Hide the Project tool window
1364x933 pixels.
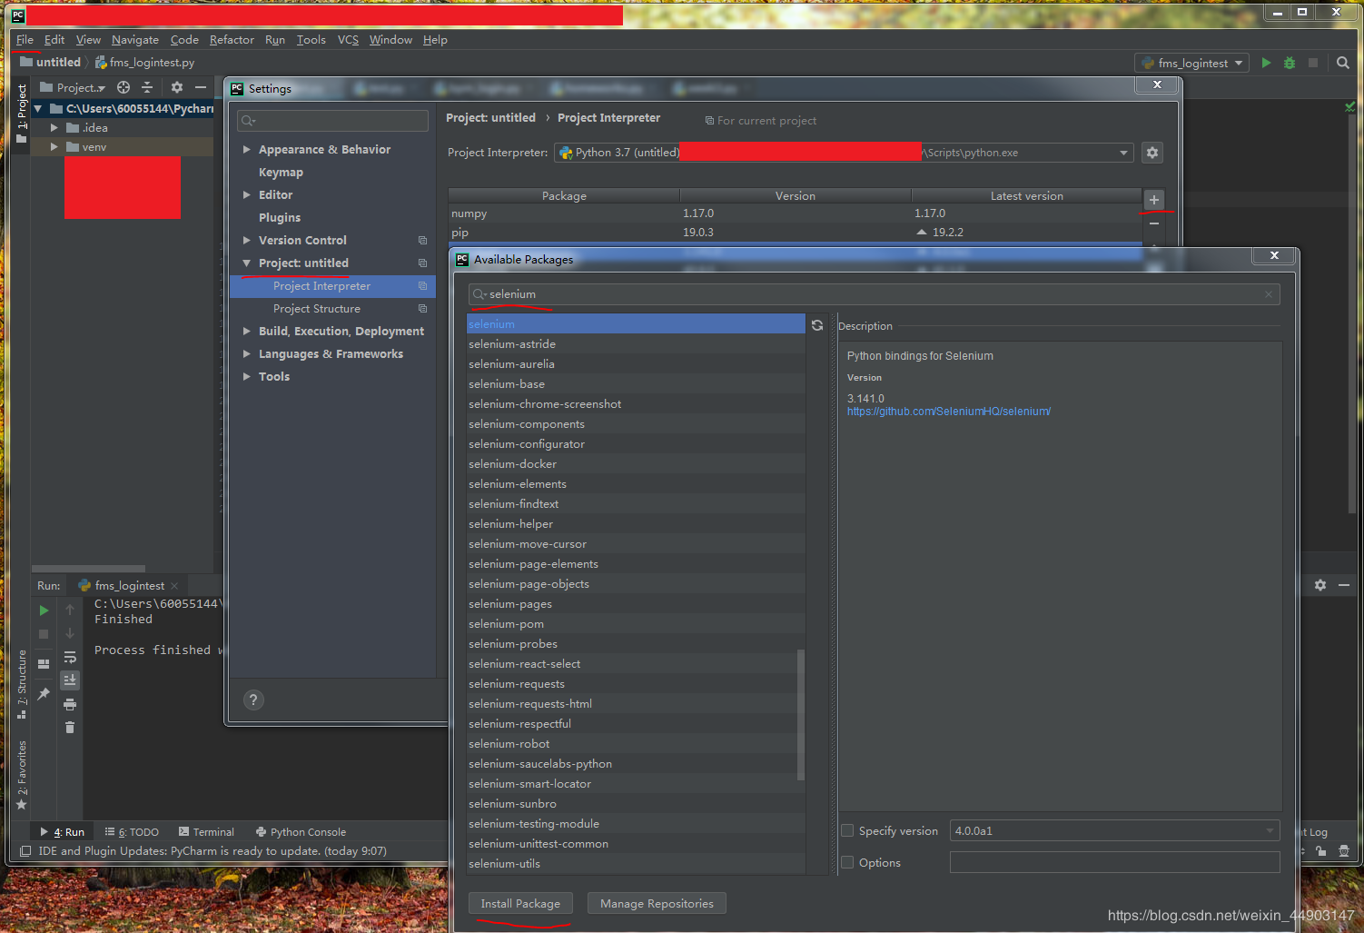201,87
